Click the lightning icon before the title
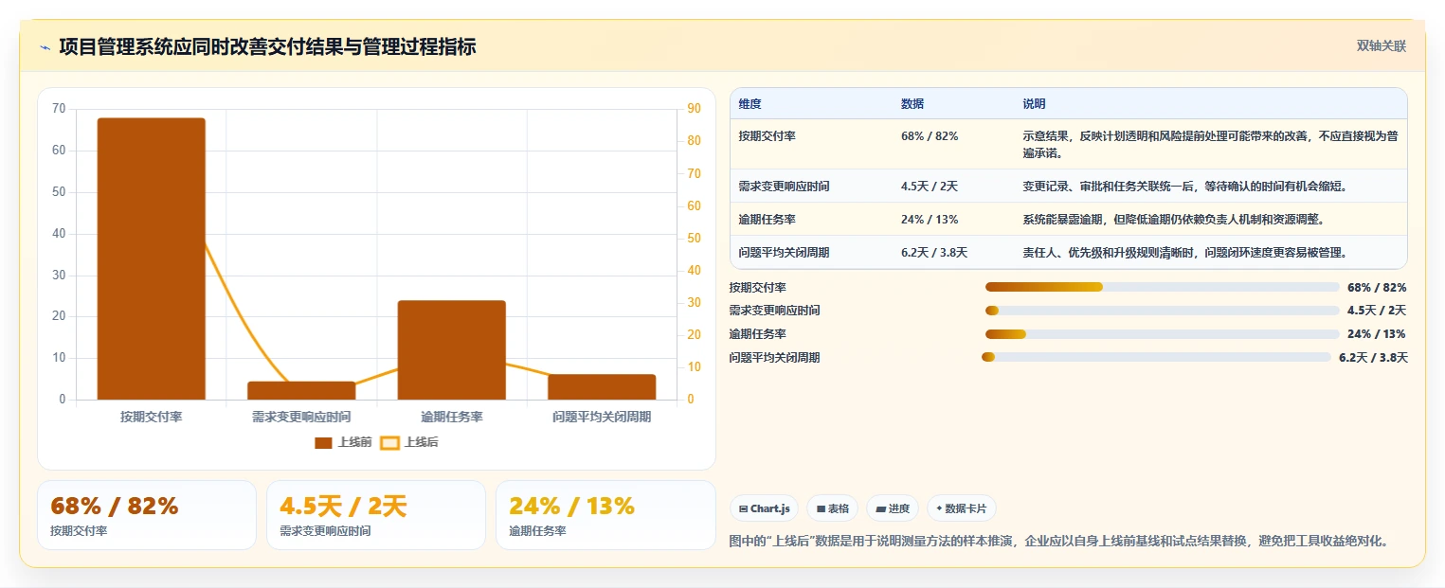Screen dimensions: 1445x588 (x=45, y=47)
